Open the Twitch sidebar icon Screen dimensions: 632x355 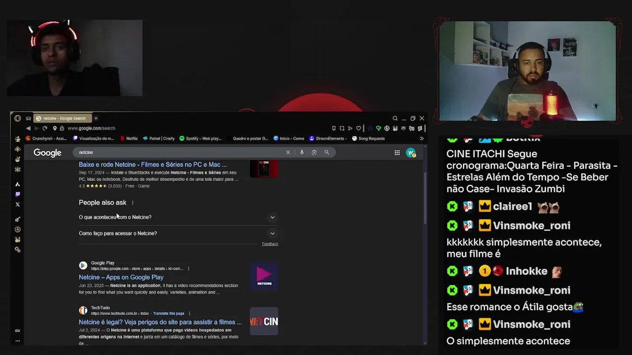point(18,194)
